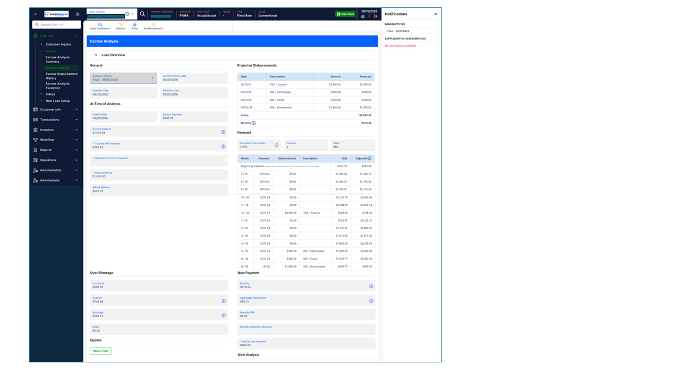The height and width of the screenshot is (382, 680).
Task: Click the Adjusted column info icon
Action: [370, 159]
